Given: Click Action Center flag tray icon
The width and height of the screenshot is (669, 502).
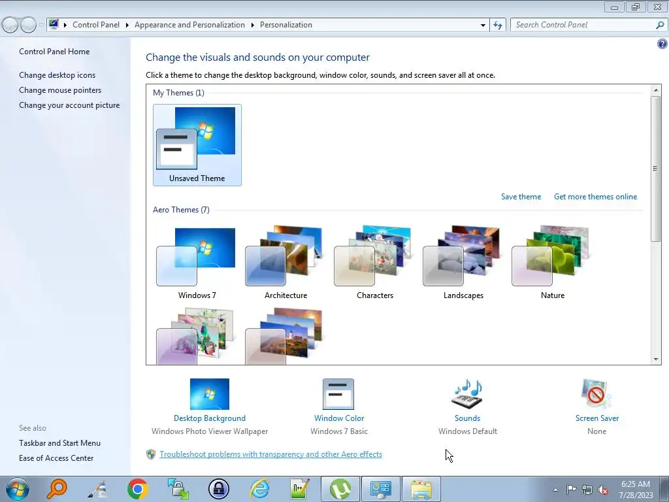Looking at the screenshot, I should pyautogui.click(x=571, y=490).
